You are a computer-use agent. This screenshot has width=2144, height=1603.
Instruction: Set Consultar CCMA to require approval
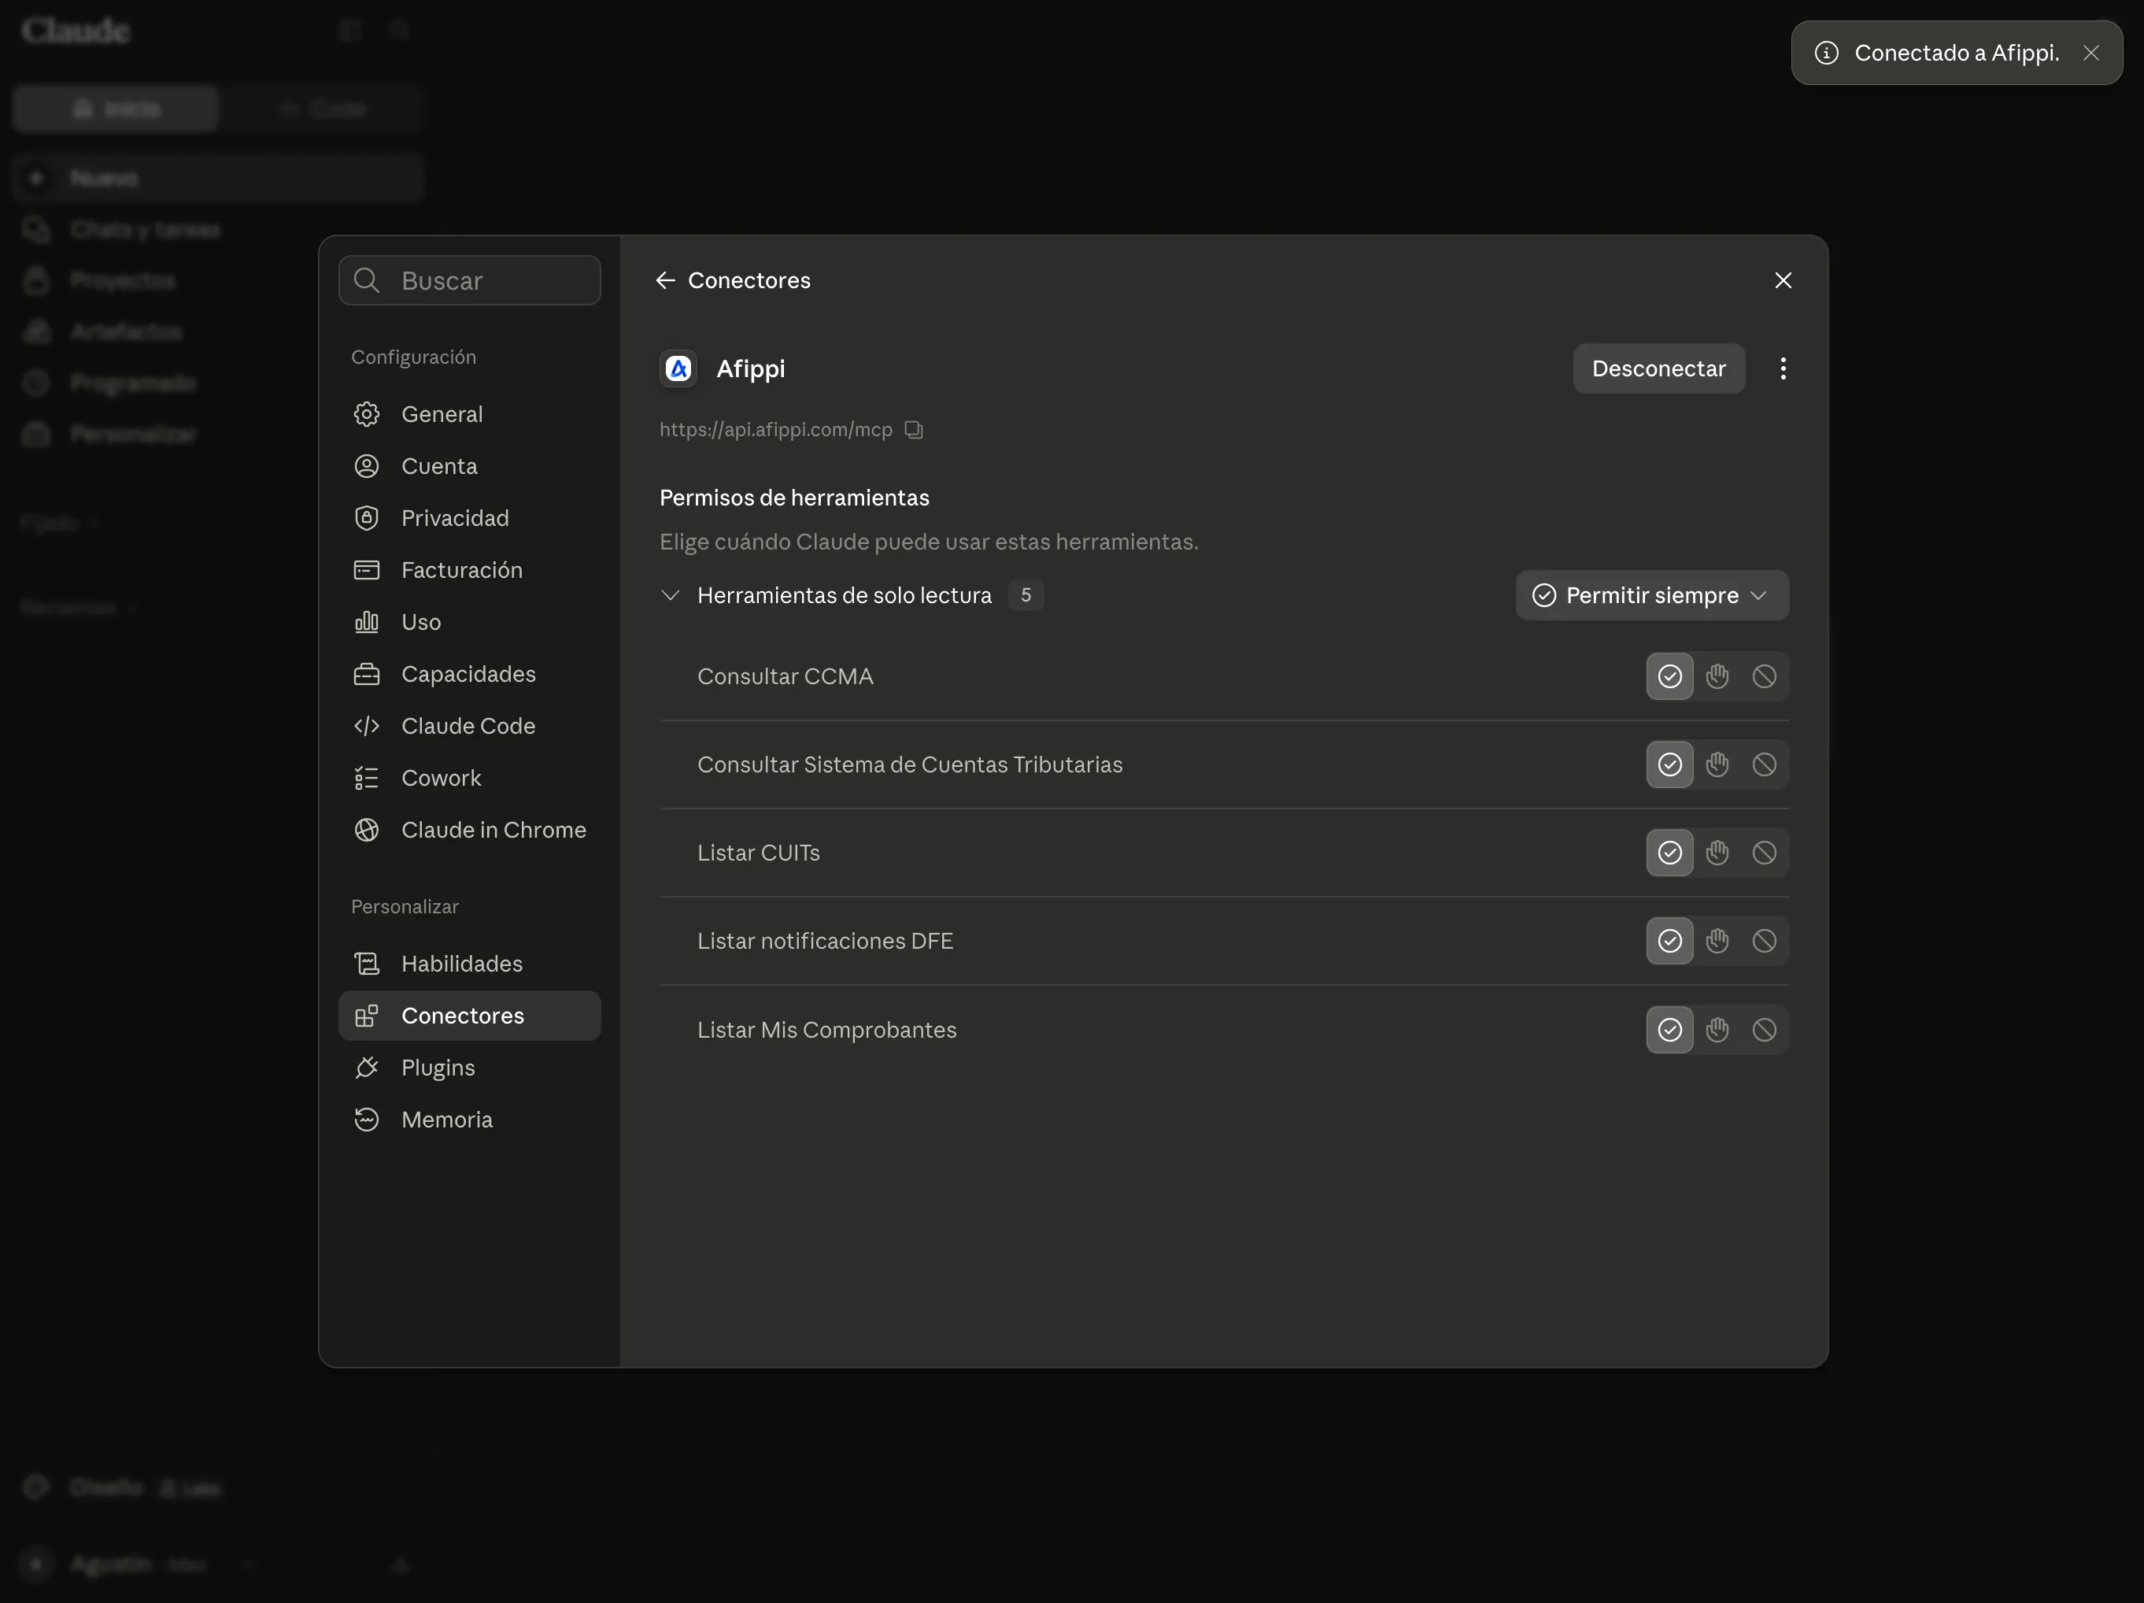coord(1717,677)
